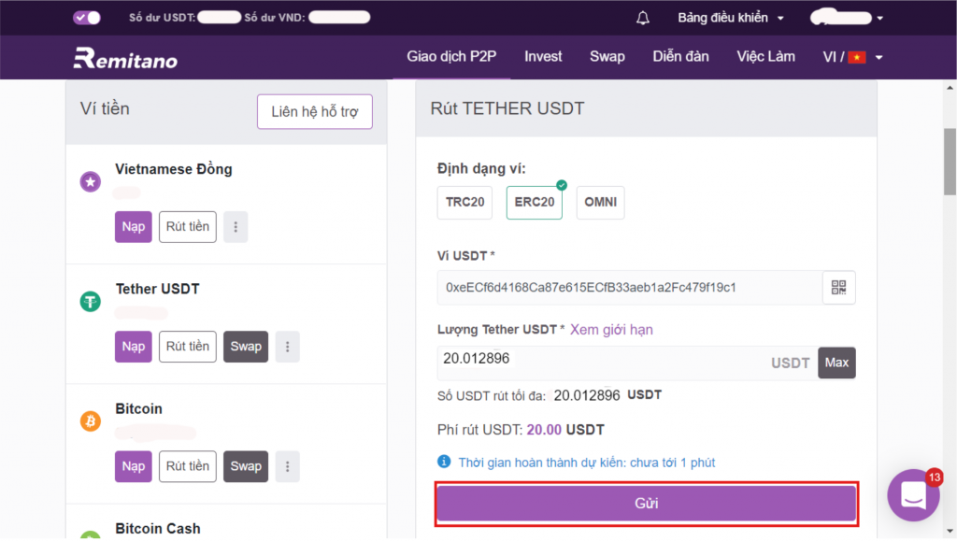Select OMNI wallet format
The width and height of the screenshot is (957, 541).
pyautogui.click(x=601, y=203)
